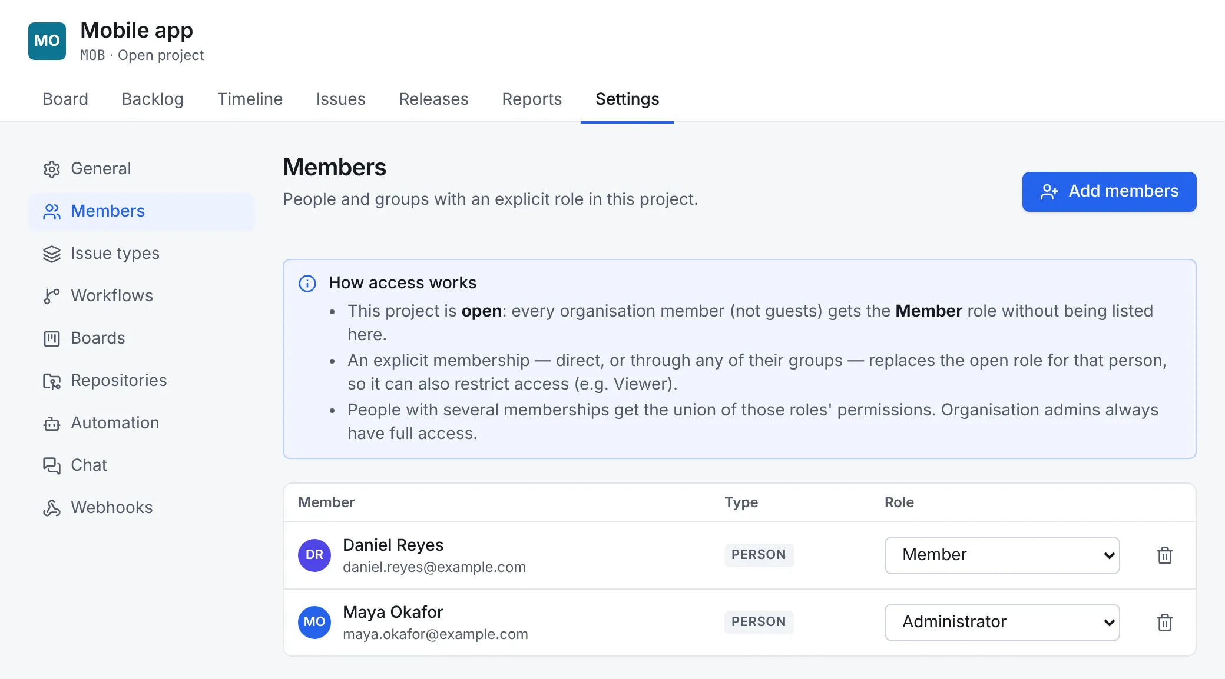
Task: Click the Issue types layers icon
Action: [52, 254]
